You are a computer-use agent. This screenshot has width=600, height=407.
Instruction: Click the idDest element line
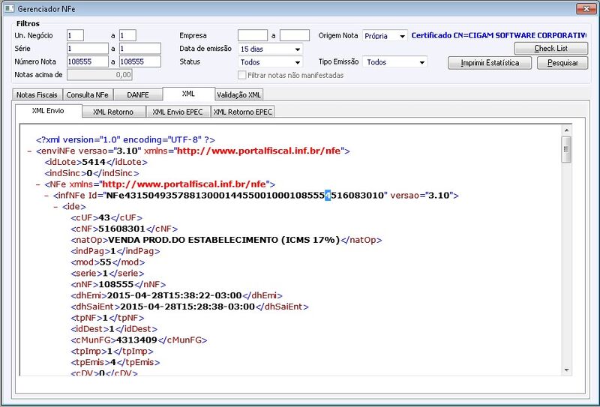[x=114, y=328]
